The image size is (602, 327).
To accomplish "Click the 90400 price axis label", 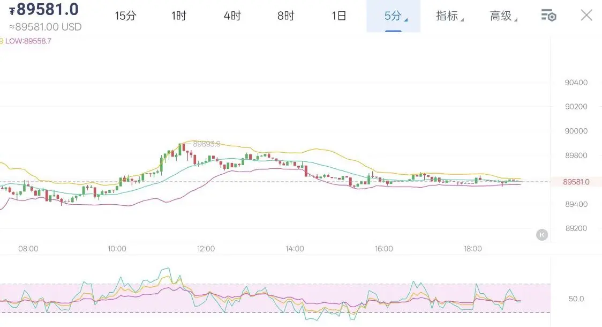I will tap(576, 82).
